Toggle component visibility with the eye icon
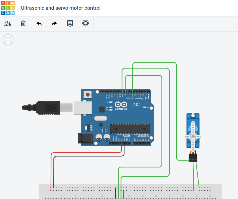238x199 pixels. pyautogui.click(x=85, y=23)
